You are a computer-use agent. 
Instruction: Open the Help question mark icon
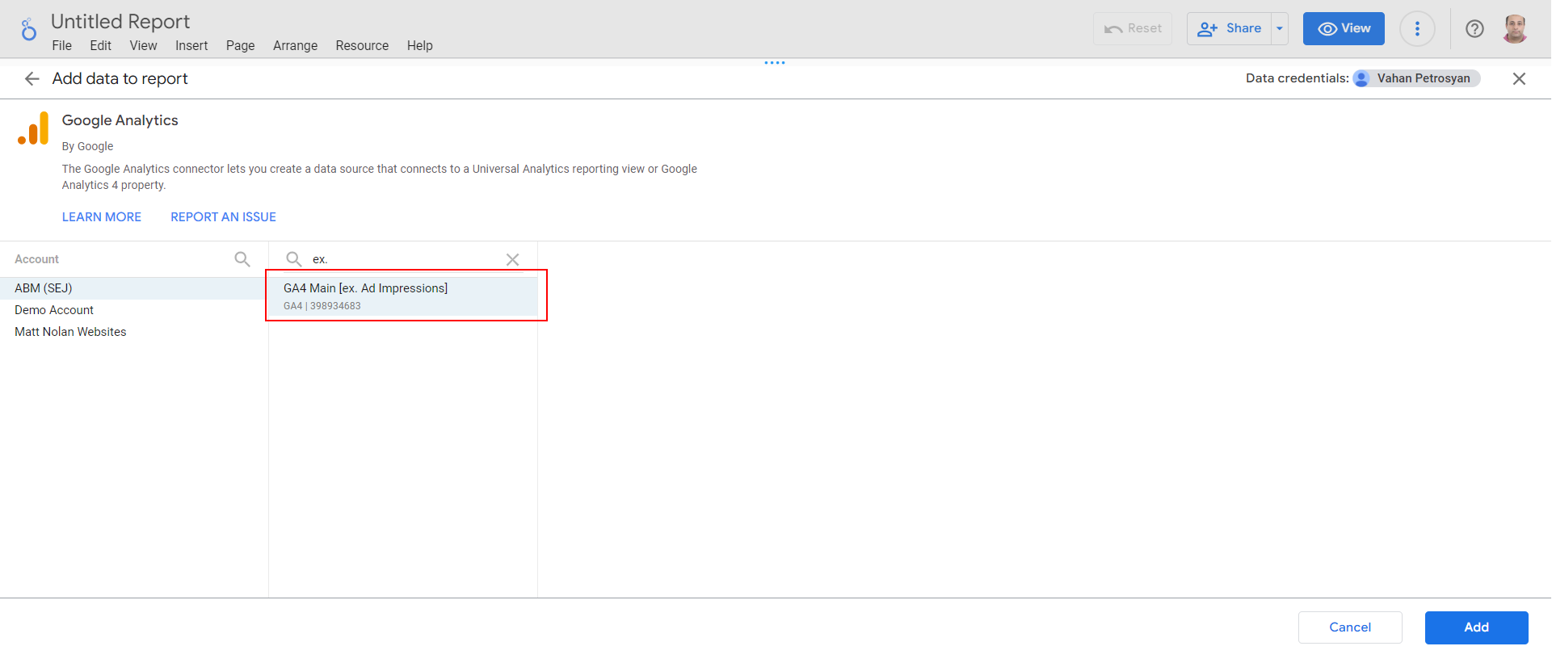click(1474, 29)
